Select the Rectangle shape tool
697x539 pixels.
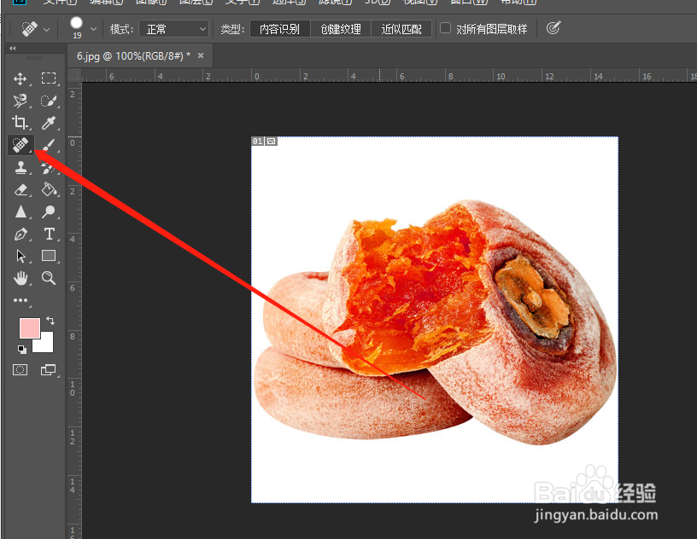(x=49, y=256)
